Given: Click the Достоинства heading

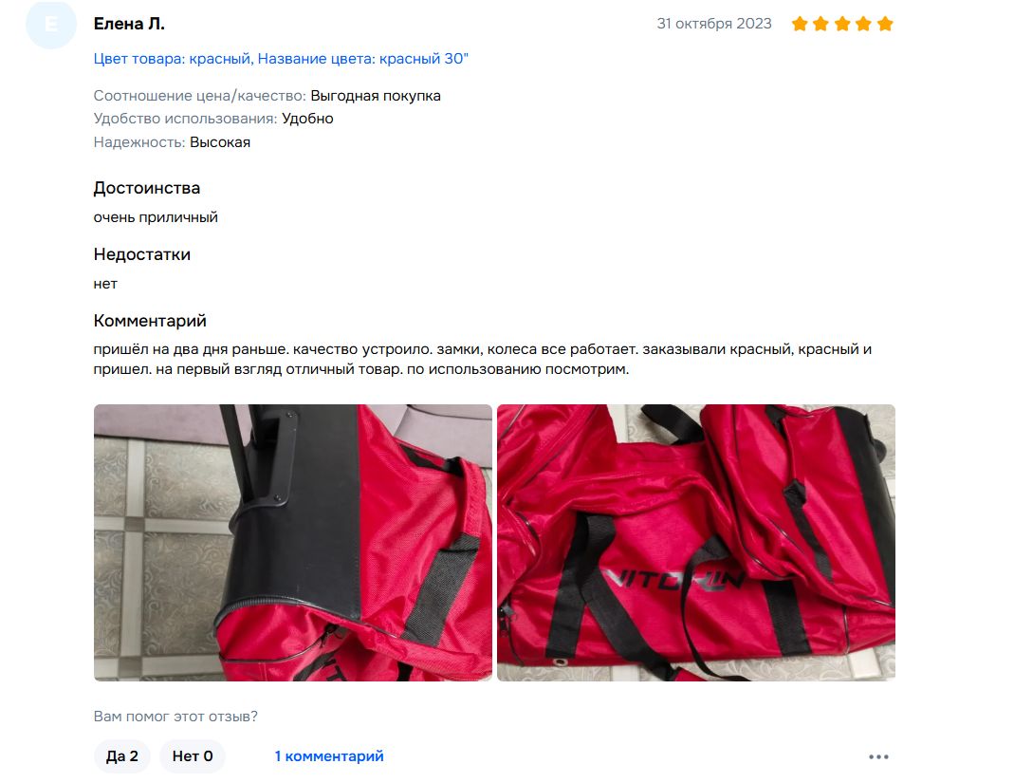Looking at the screenshot, I should (147, 188).
